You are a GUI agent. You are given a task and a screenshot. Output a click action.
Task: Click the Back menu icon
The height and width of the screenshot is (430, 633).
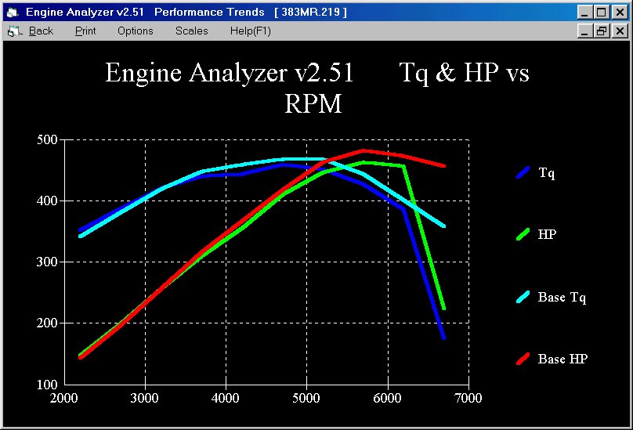coord(15,31)
